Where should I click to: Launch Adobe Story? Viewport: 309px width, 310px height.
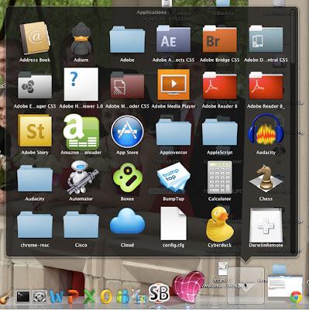coord(35,131)
